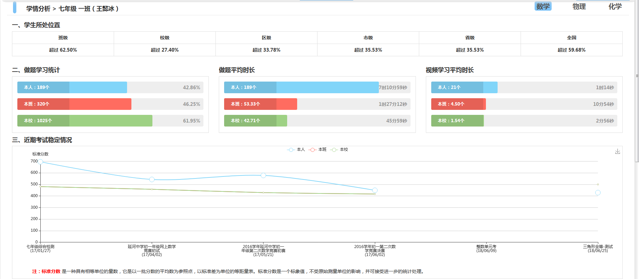This screenshot has width=639, height=279.
Task: Click the 10分54秒 video time value
Action: click(x=603, y=104)
